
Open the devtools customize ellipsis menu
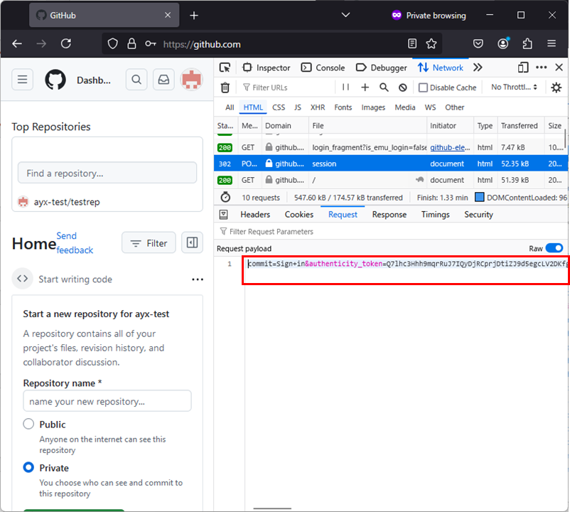tap(542, 68)
